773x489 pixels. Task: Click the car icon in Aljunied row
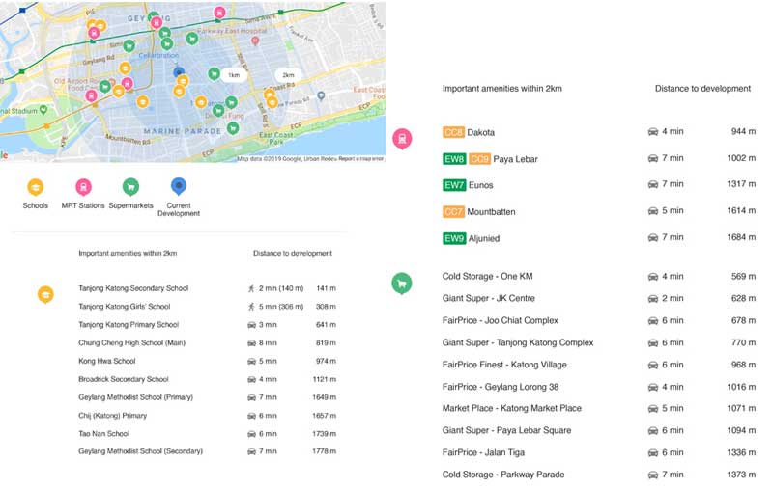click(x=653, y=237)
